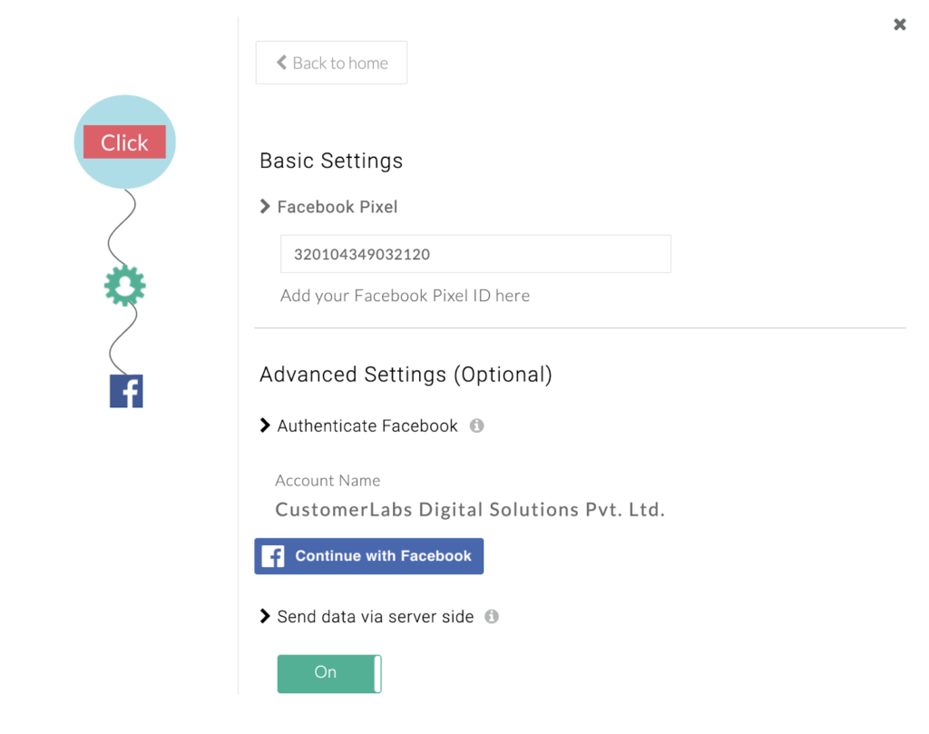Show info for Send data via server side
929x734 pixels.
[x=491, y=616]
